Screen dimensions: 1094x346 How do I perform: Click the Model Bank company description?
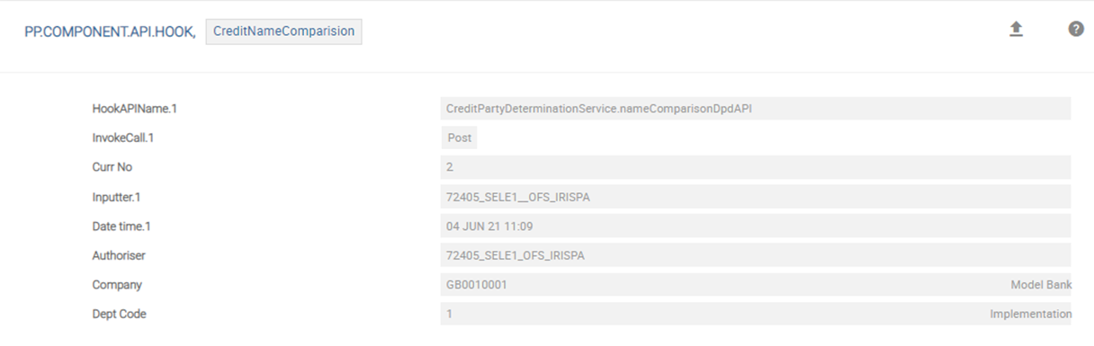tap(1041, 285)
